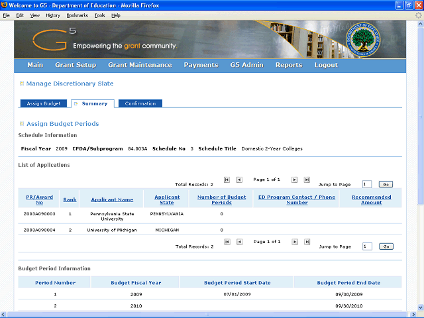Jump to last page in upper pagination bar
Screen dimensions: 424x318
tap(307, 180)
